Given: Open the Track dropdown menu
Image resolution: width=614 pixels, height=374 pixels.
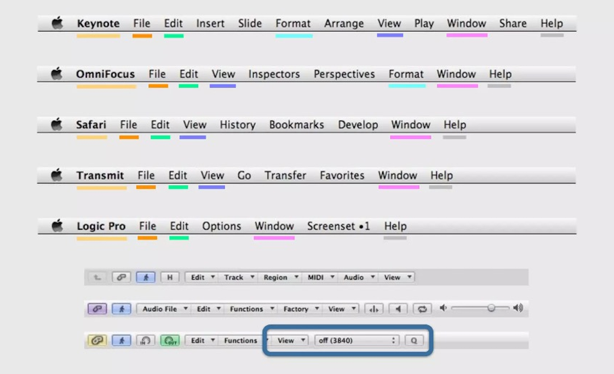Looking at the screenshot, I should coord(238,278).
